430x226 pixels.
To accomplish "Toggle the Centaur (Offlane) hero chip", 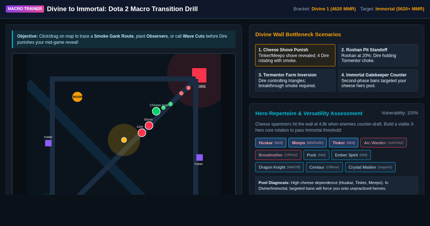I will tap(324, 167).
